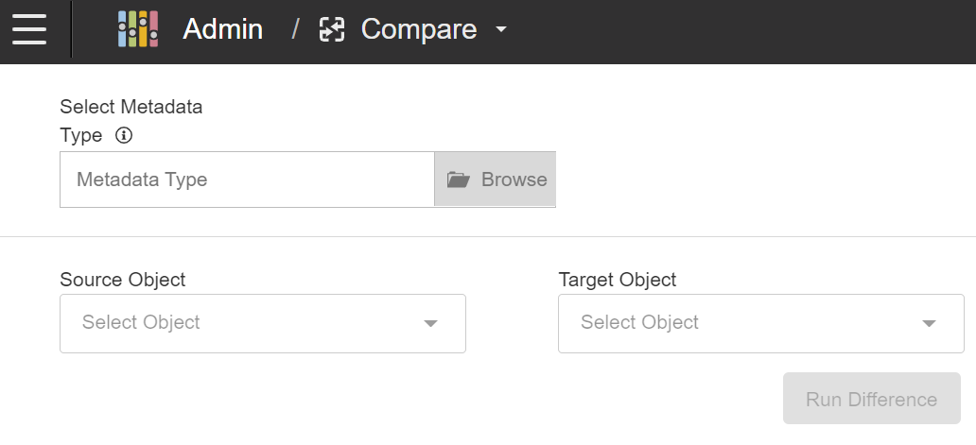Open the Target Object Select Object combo box
This screenshot has width=976, height=445.
747,323
